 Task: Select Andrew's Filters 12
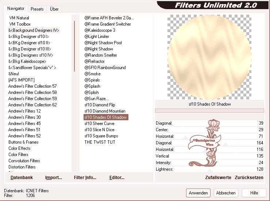24,111
